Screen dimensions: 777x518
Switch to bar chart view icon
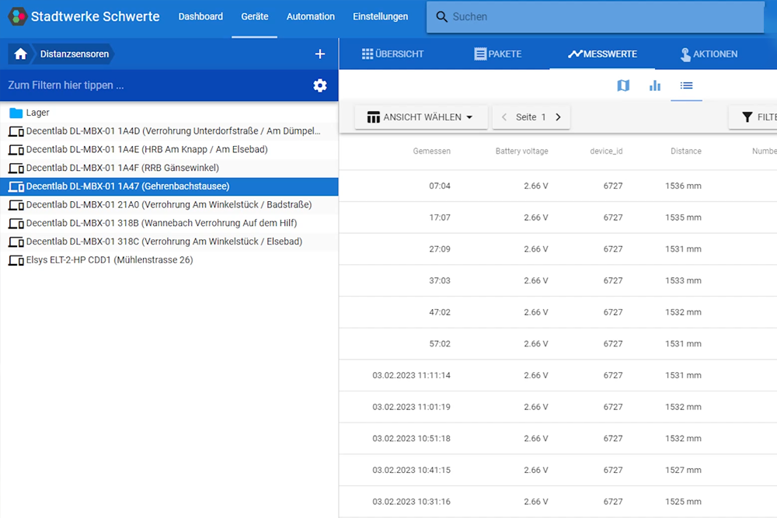tap(655, 85)
